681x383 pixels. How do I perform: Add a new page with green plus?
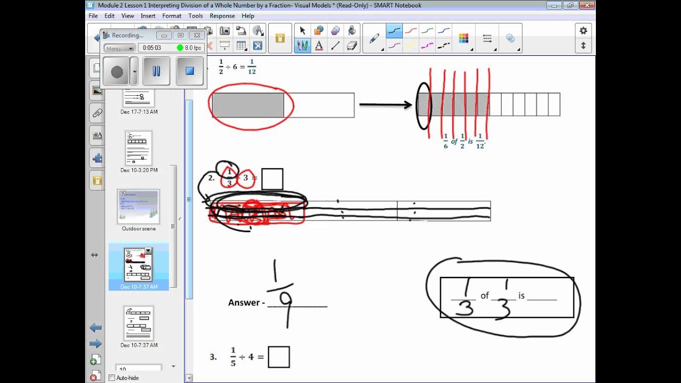tap(95, 360)
